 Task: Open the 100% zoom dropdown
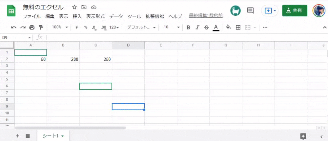[60, 27]
